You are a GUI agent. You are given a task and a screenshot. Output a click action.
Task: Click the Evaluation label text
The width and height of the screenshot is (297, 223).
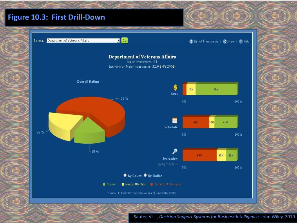pos(170,159)
